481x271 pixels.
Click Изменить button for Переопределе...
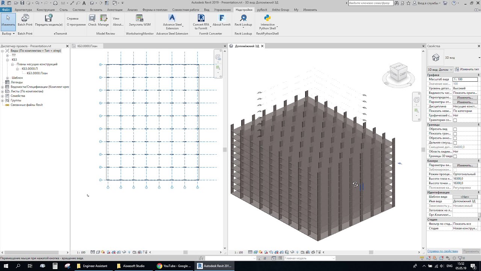pyautogui.click(x=465, y=97)
